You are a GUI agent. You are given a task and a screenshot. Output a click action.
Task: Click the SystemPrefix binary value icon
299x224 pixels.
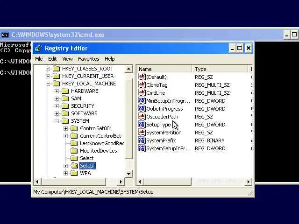(x=142, y=140)
